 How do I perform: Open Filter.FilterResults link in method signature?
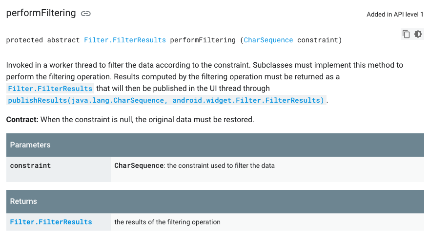pyautogui.click(x=125, y=40)
